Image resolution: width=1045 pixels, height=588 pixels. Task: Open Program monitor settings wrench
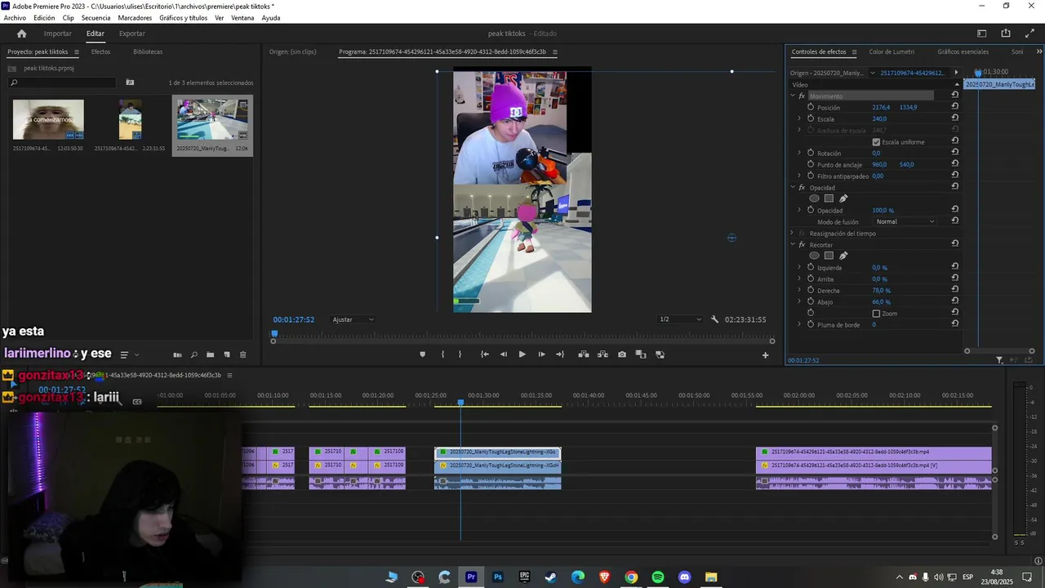[x=714, y=319]
